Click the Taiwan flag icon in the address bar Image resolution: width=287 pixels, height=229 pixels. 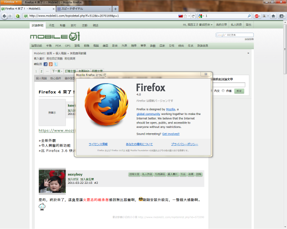coord(180,16)
